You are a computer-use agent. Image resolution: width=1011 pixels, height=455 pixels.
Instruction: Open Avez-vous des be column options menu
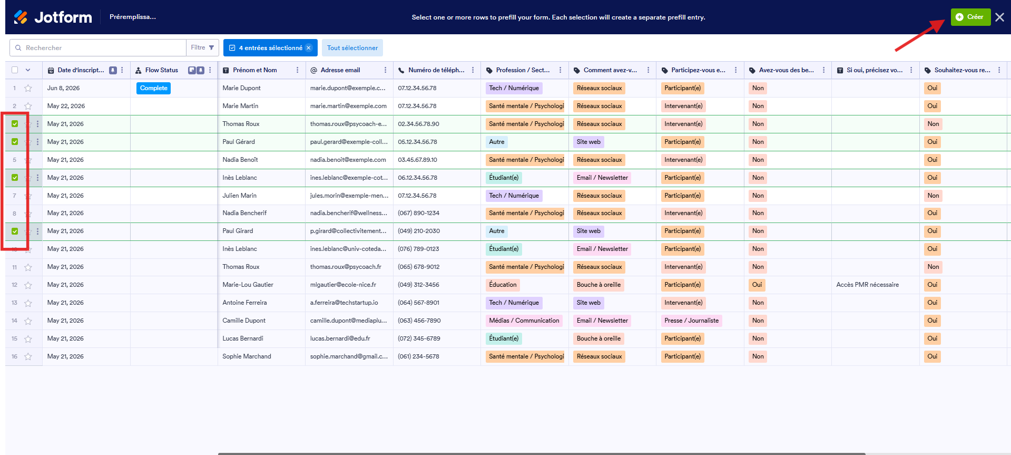pyautogui.click(x=823, y=70)
